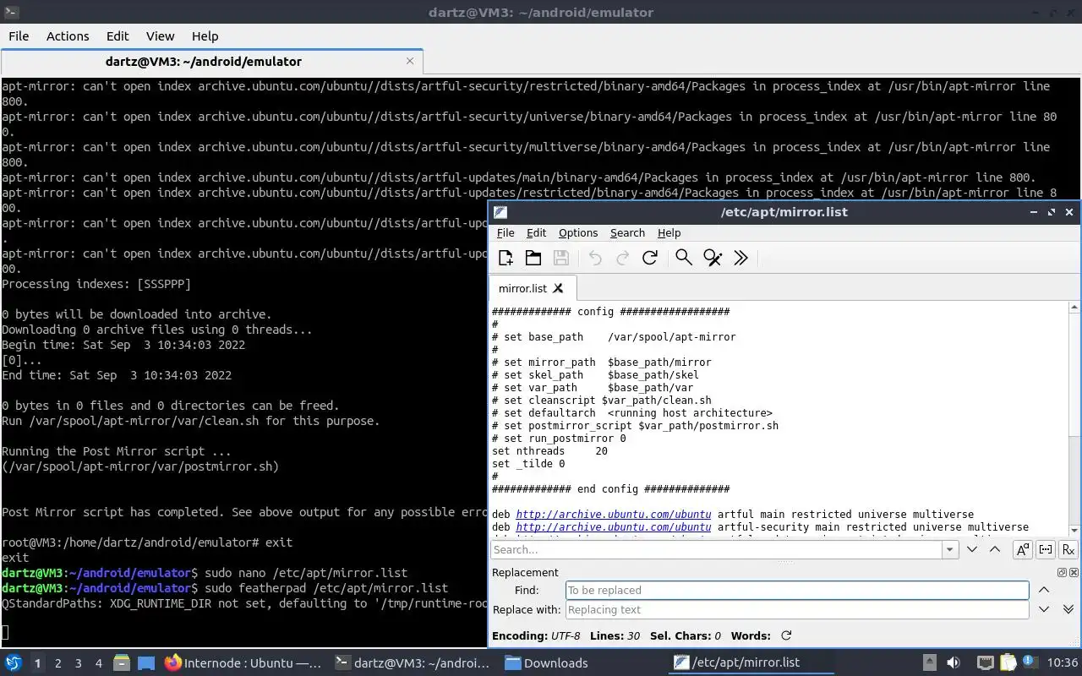Click the FeatherPad vertical scrollbar
Image resolution: width=1082 pixels, height=676 pixels.
click(x=1075, y=418)
